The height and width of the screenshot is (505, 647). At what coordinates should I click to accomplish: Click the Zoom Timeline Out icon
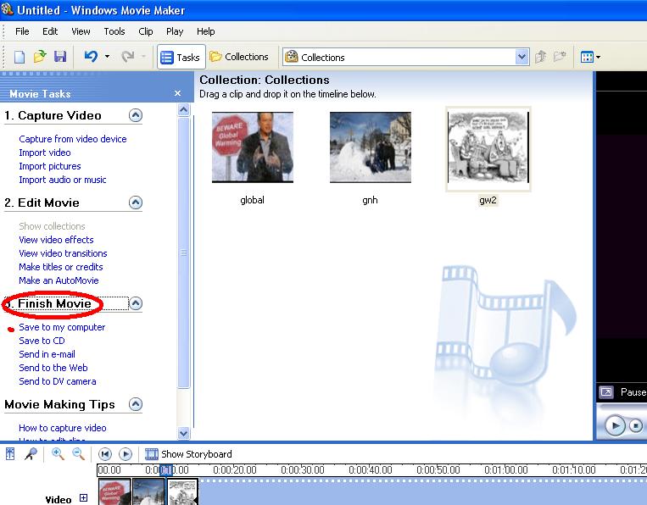[78, 454]
